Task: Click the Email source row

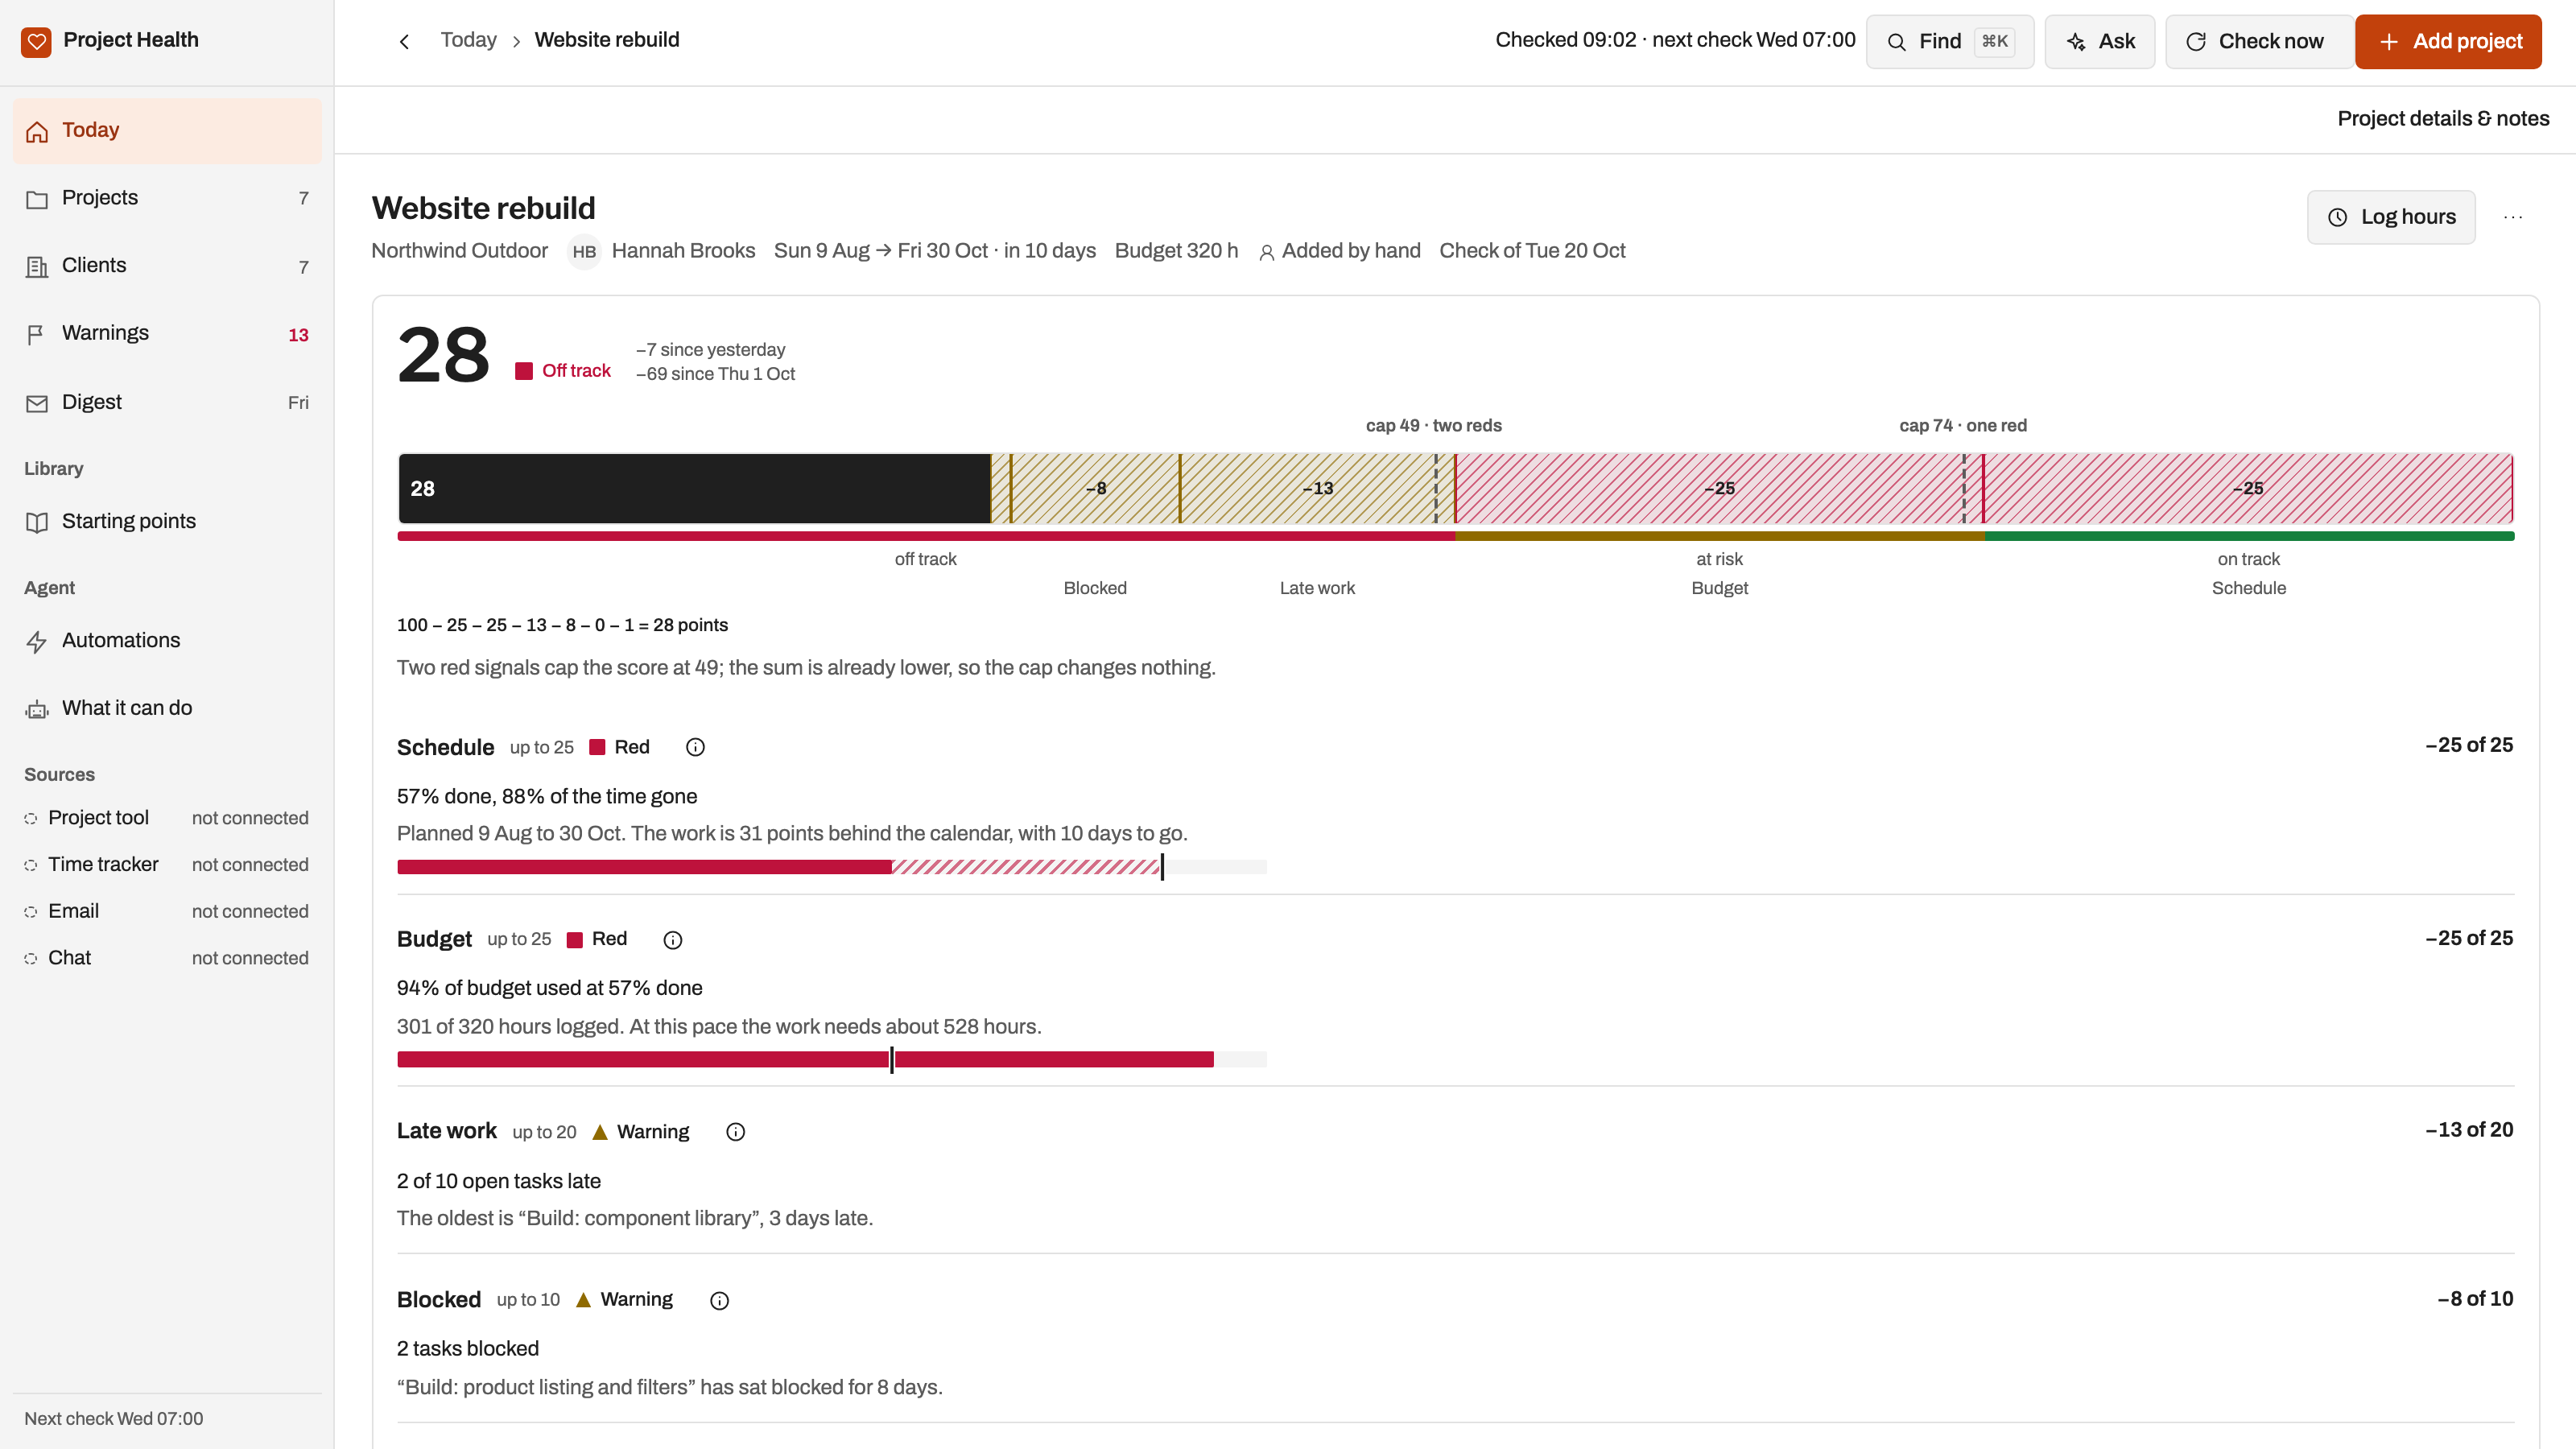Action: pos(167,912)
